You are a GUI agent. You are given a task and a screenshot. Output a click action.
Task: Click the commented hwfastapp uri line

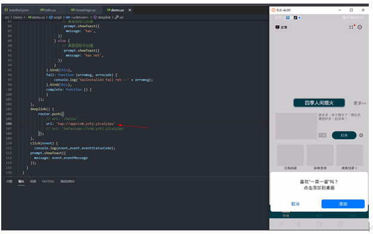click(x=85, y=128)
